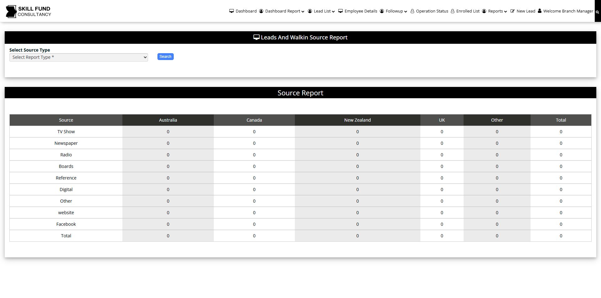Click the monitor icon beside Dashboard
601x298 pixels.
[232, 11]
